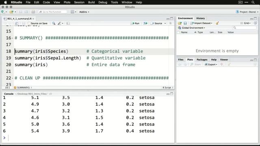Expand recent files arrow beside Open File
This screenshot has height=146, width=260.
[15, 12]
